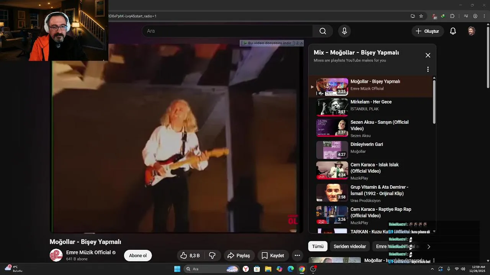Click the browser address bar URL
The image size is (490, 275).
tap(132, 16)
